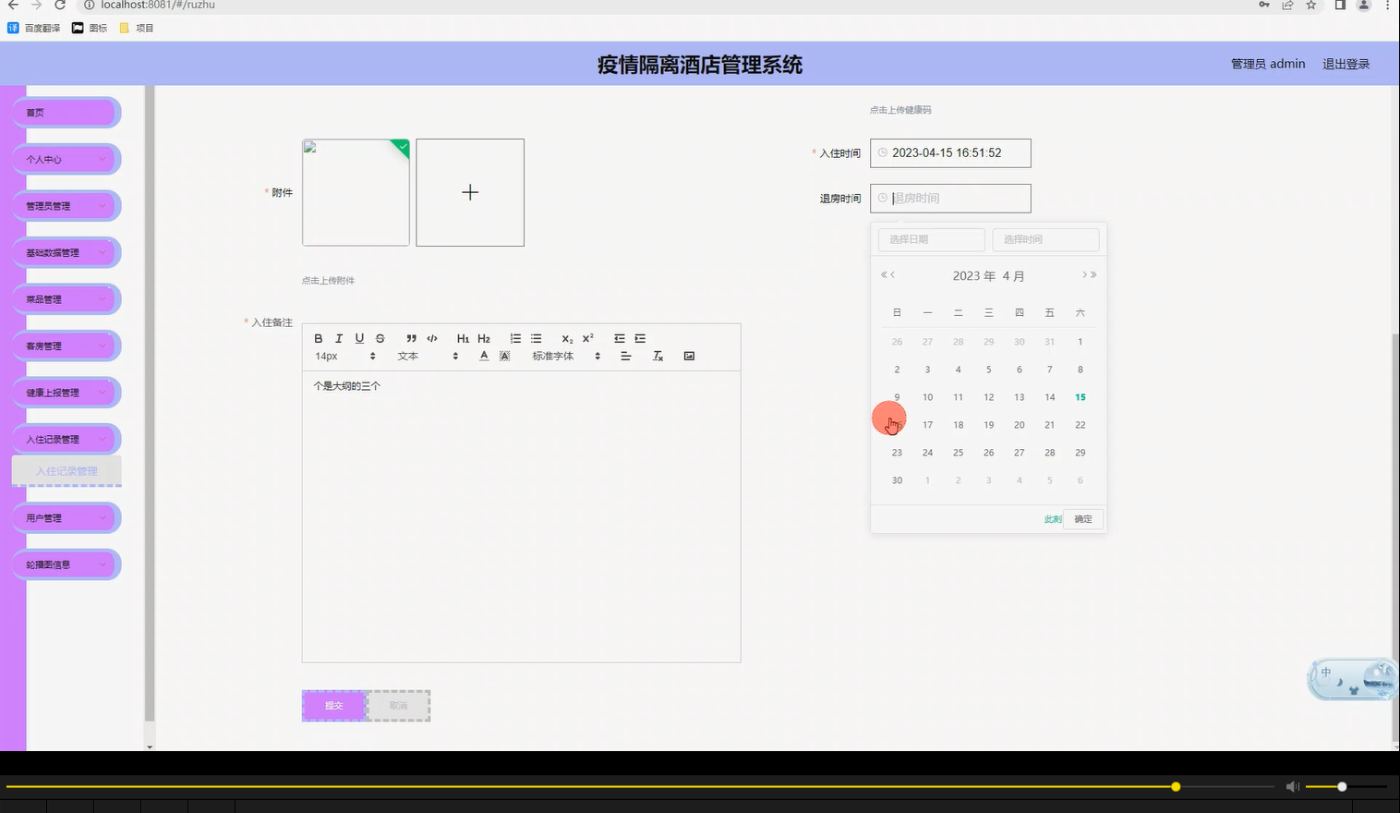Click the plus box to upload attachment
Viewport: 1400px width, 813px height.
[x=470, y=192]
